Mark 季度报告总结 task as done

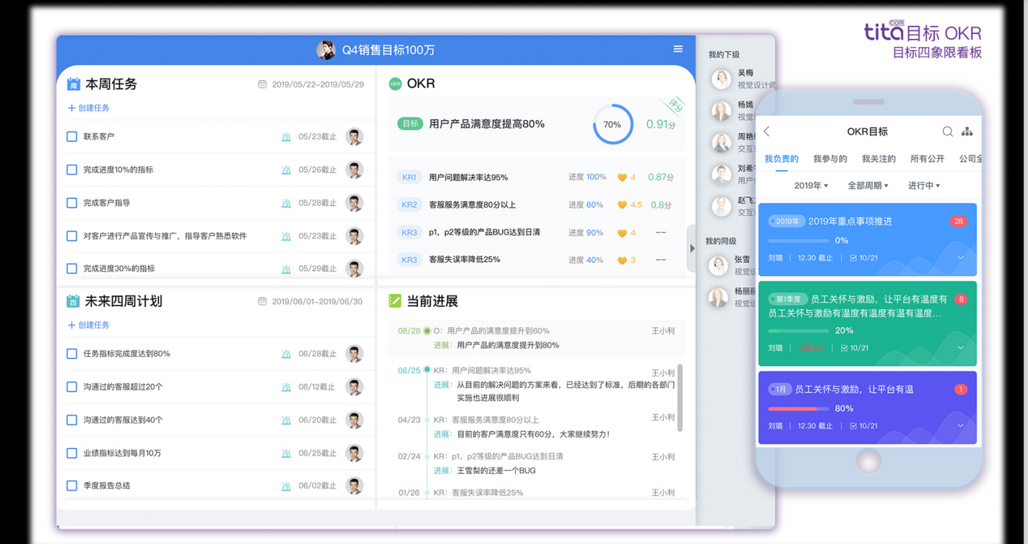point(72,485)
